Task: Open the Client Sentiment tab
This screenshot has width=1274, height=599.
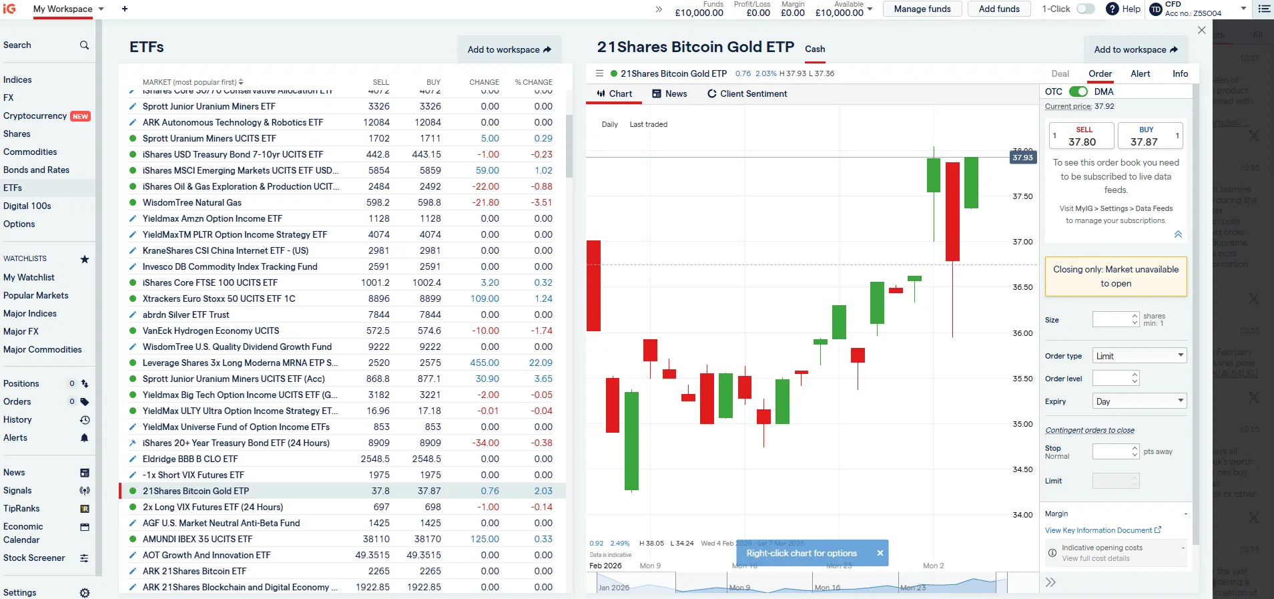Action: point(747,93)
